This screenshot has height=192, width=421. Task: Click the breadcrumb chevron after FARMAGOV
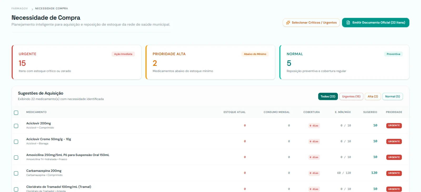coord(32,9)
